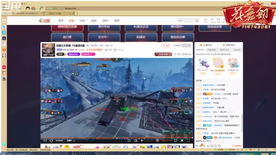This screenshot has width=276, height=155.
Task: Pause the live stream video
Action: pyautogui.click(x=45, y=141)
